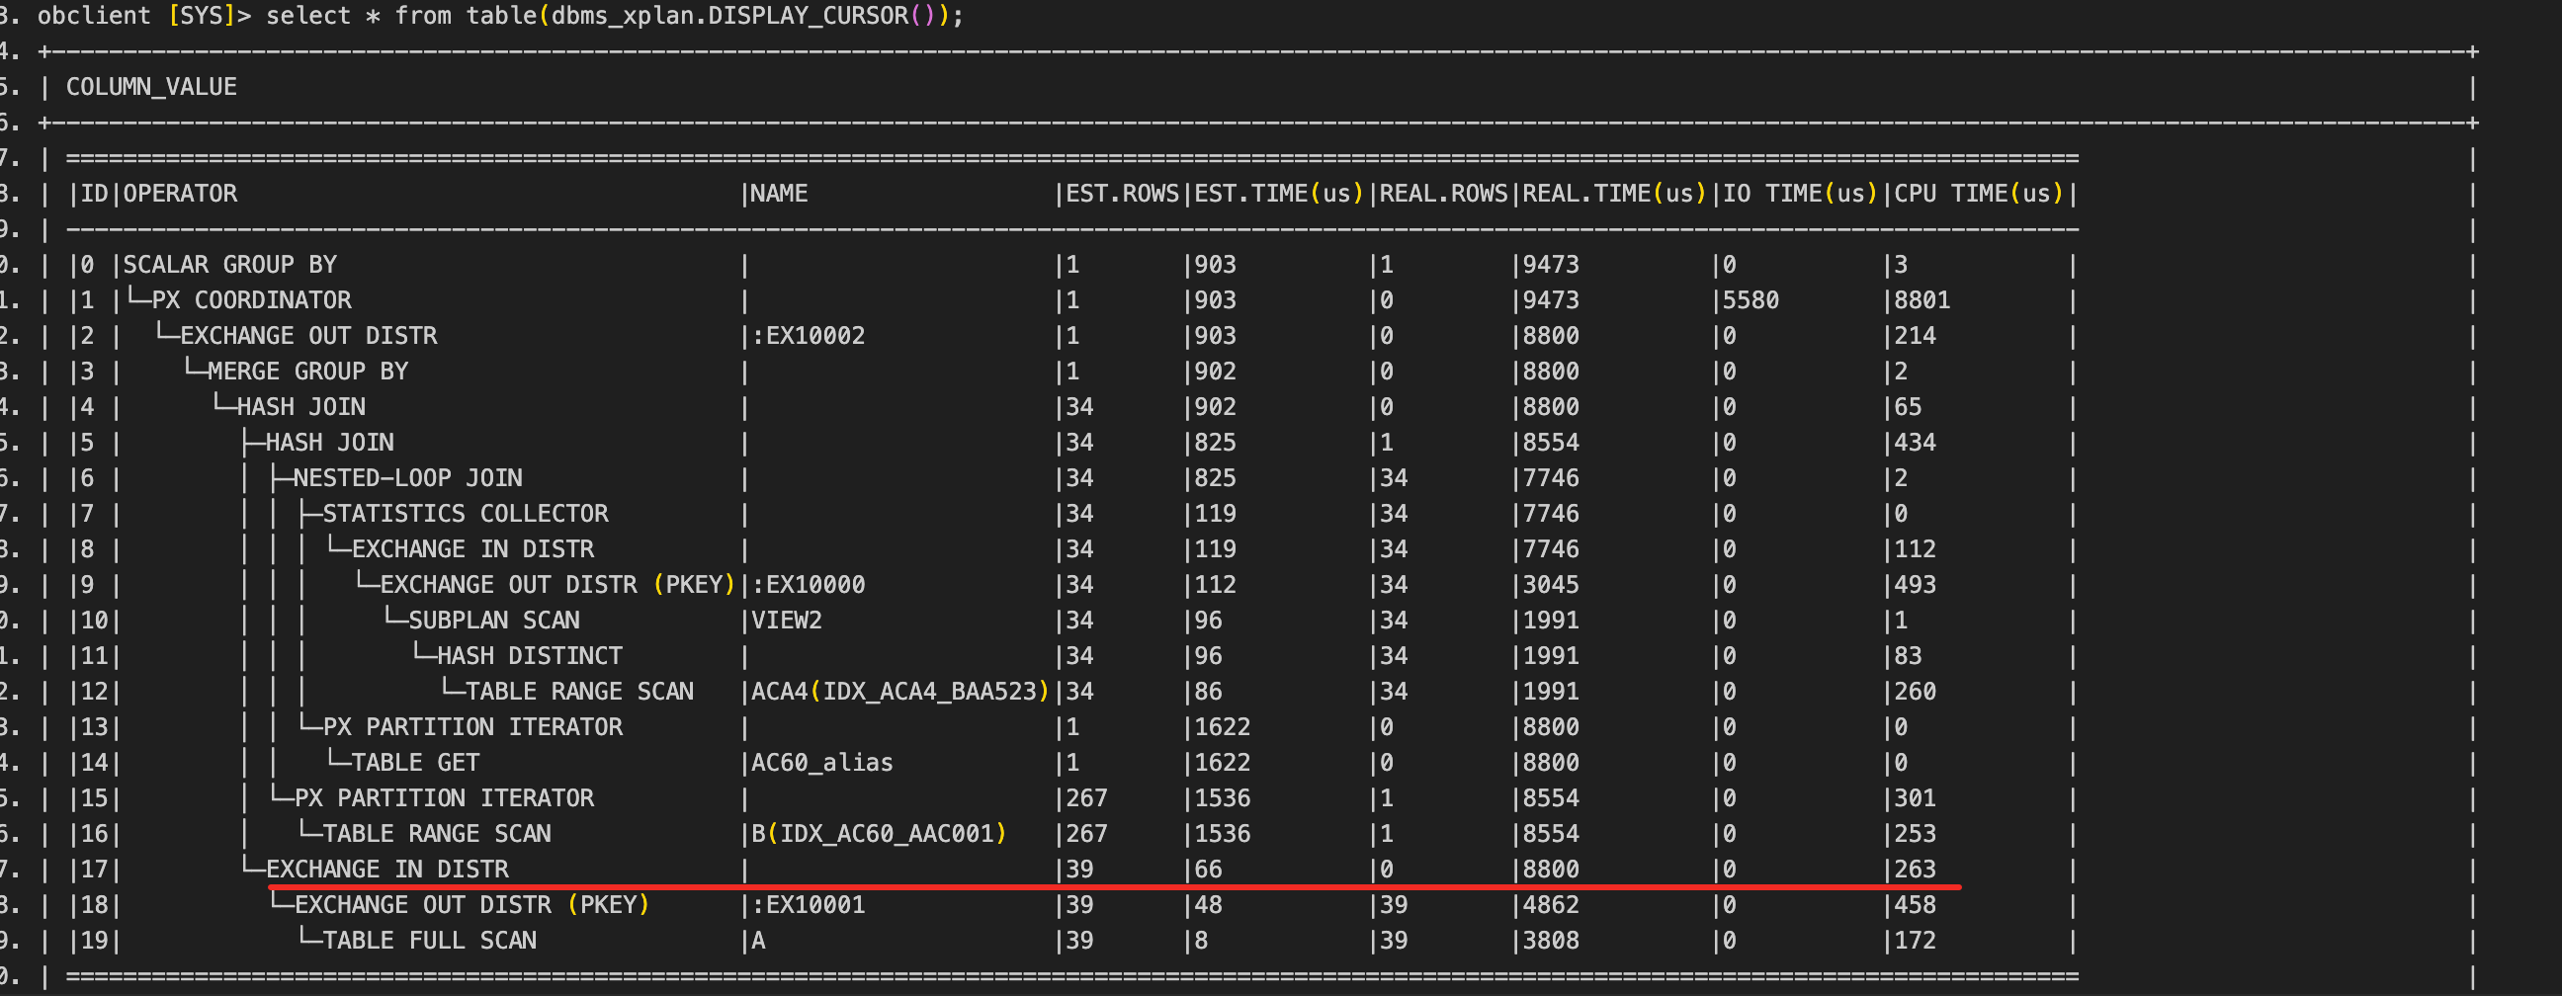This screenshot has width=2562, height=996.
Task: Click the EST.ROWS column header
Action: (1123, 194)
